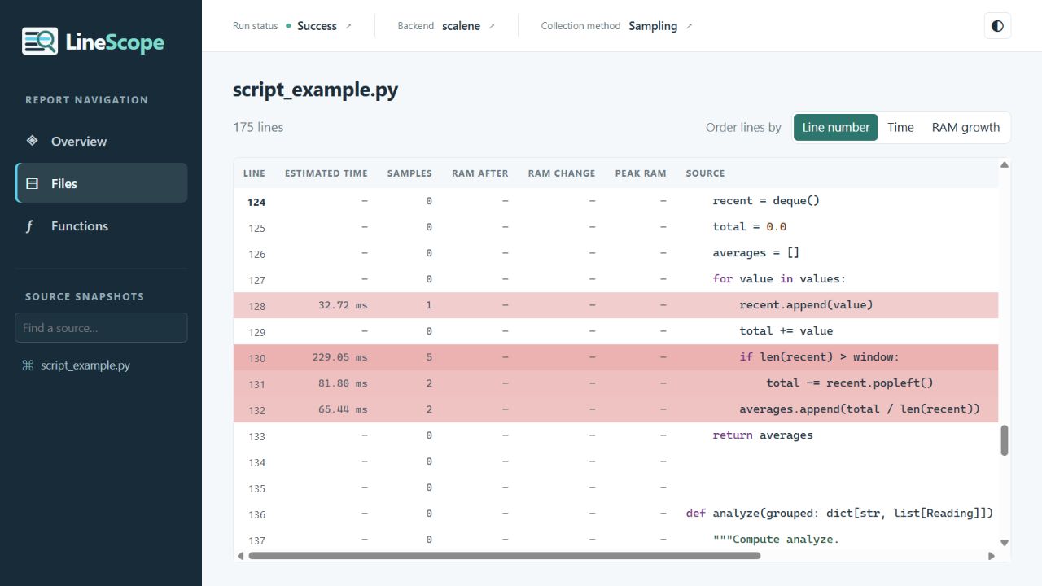Click the vertical scrollbar thumb
Viewport: 1042px width, 586px height.
tap(1005, 440)
